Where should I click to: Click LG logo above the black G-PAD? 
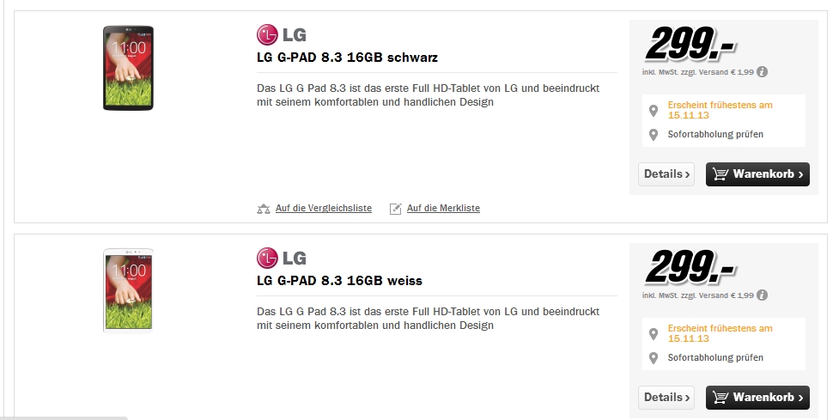click(x=282, y=34)
